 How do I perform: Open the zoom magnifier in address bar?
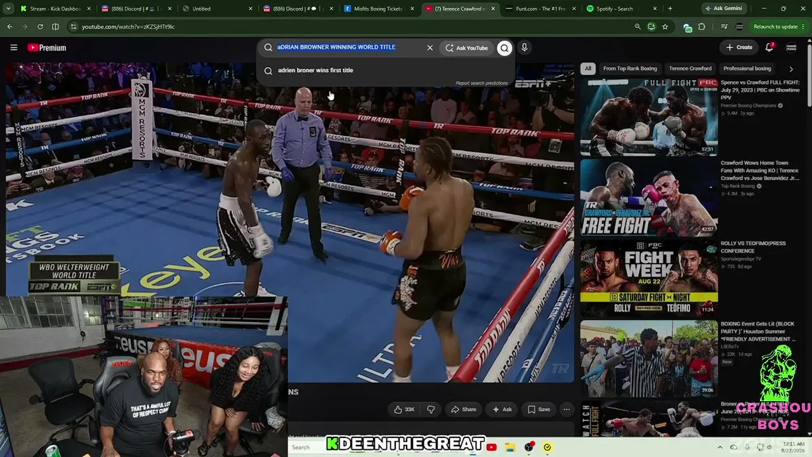pyautogui.click(x=638, y=27)
